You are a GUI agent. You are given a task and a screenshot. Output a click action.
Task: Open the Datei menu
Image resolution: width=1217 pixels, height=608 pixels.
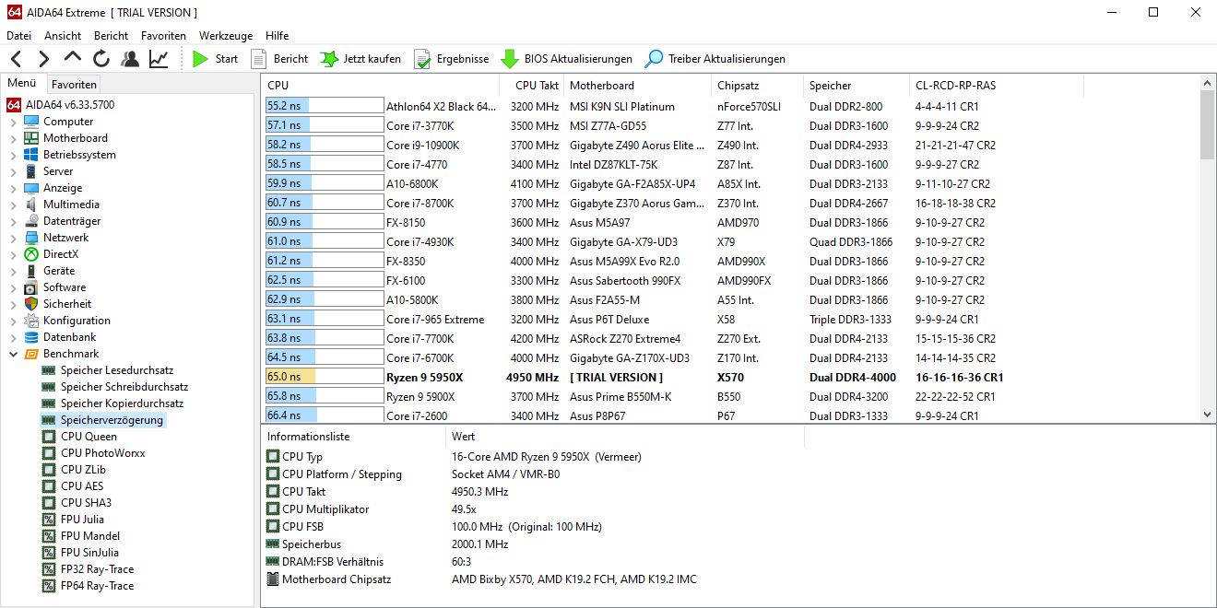(18, 36)
